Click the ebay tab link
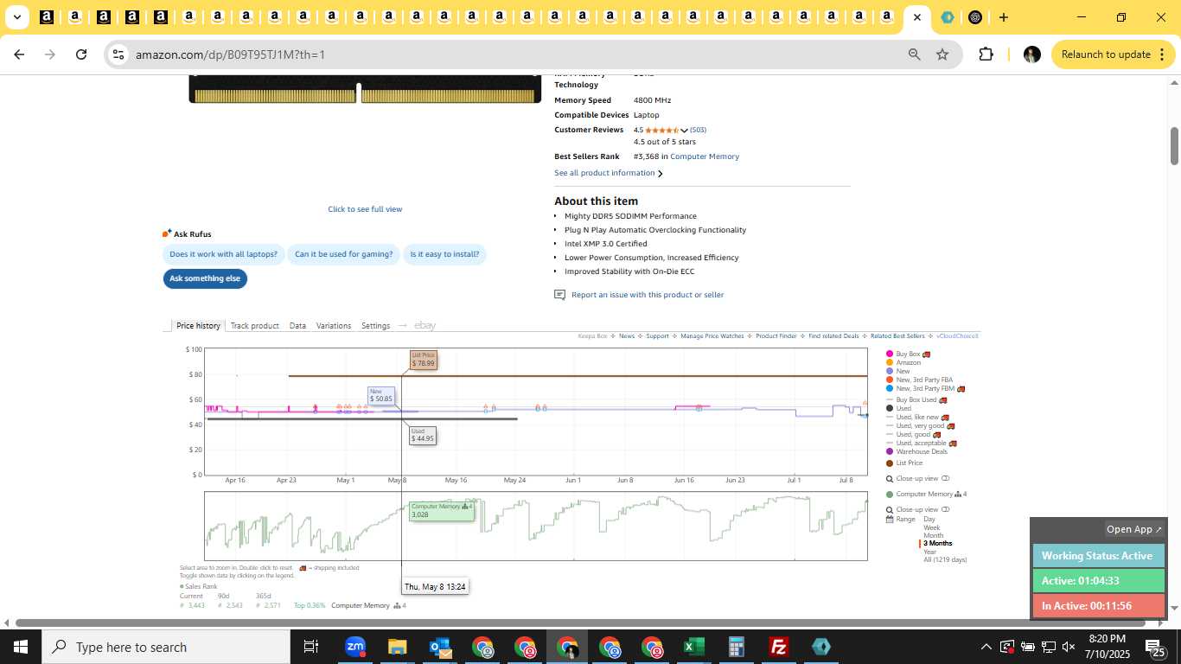 [x=425, y=326]
